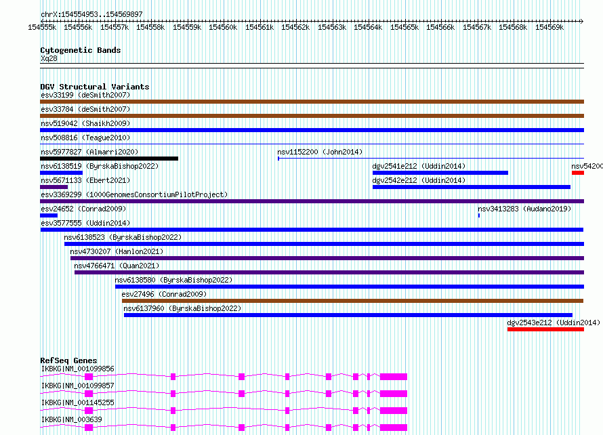Open the dgv2541e212 (Uddin2014) label
603x435 pixels.
pyautogui.click(x=419, y=166)
